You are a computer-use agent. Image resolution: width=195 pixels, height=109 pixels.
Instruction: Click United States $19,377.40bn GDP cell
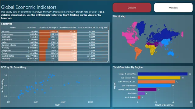32,56
